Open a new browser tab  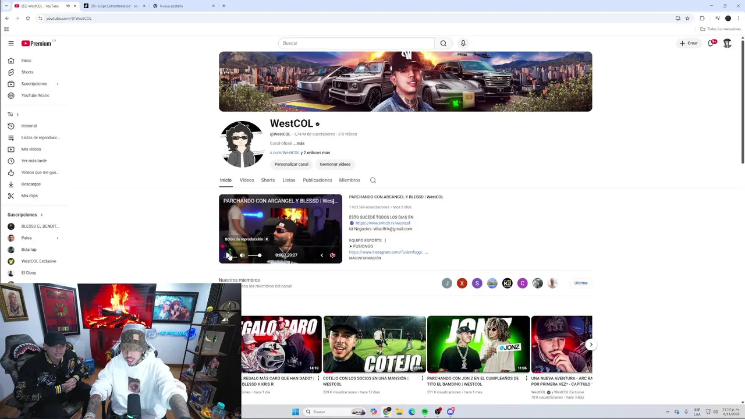(223, 6)
